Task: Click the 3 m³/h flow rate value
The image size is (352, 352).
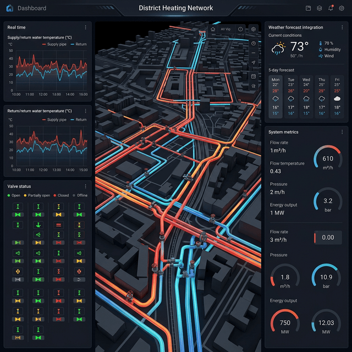Action: 278,240
